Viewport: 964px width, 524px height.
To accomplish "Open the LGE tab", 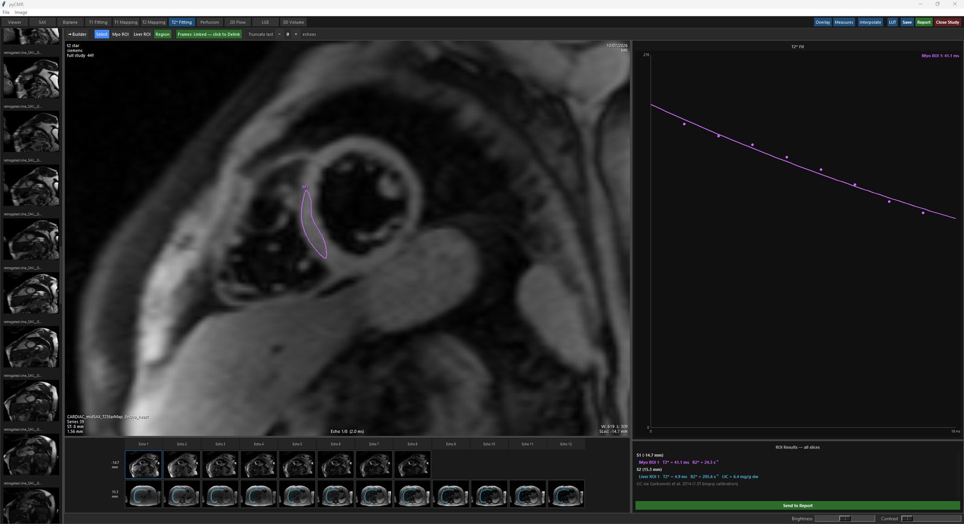I will coord(265,22).
